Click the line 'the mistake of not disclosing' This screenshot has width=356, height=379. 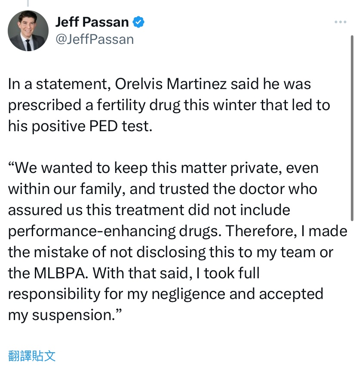pos(107,252)
